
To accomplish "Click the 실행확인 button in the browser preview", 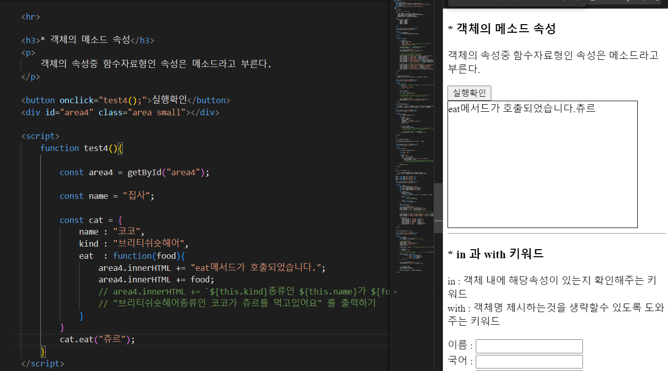I will (469, 93).
